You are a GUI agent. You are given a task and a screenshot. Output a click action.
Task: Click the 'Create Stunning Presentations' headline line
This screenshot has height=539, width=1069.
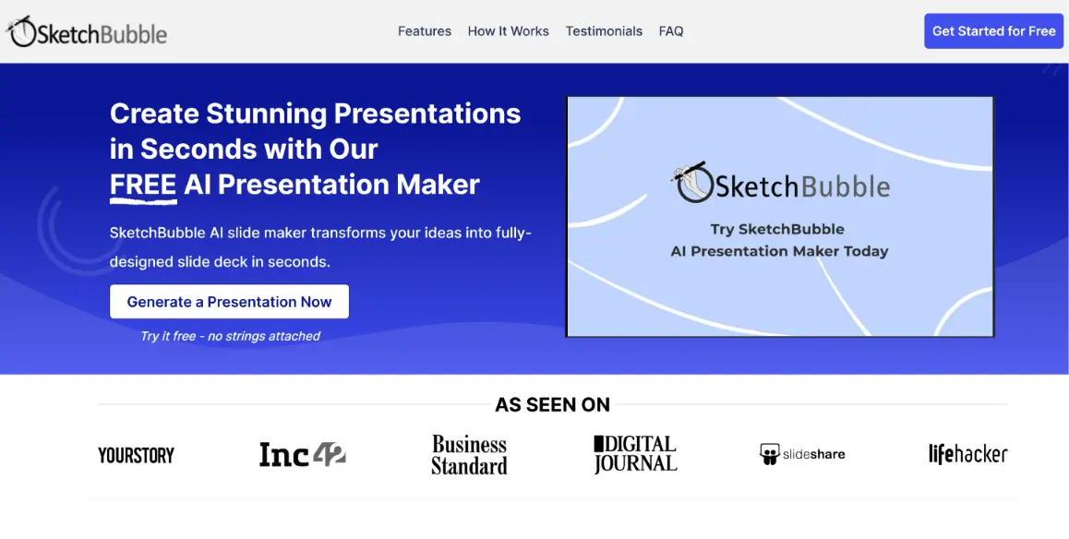[x=315, y=114]
